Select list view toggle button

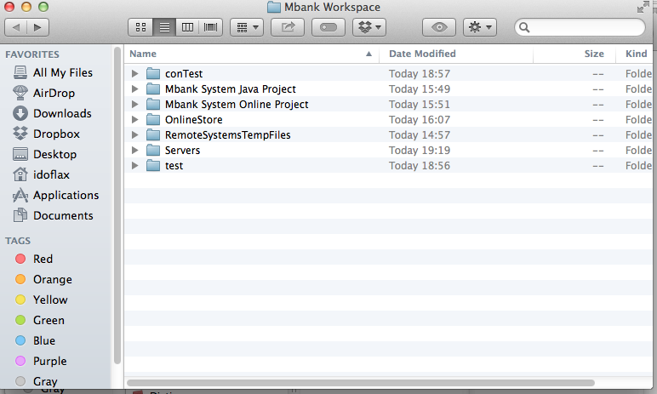(x=164, y=27)
